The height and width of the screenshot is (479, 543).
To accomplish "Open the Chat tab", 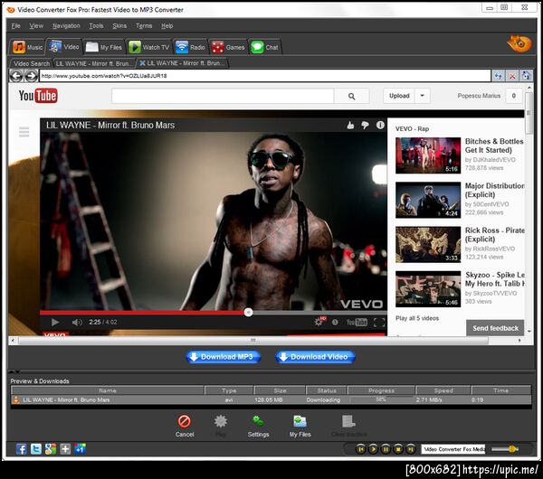I will click(x=265, y=47).
